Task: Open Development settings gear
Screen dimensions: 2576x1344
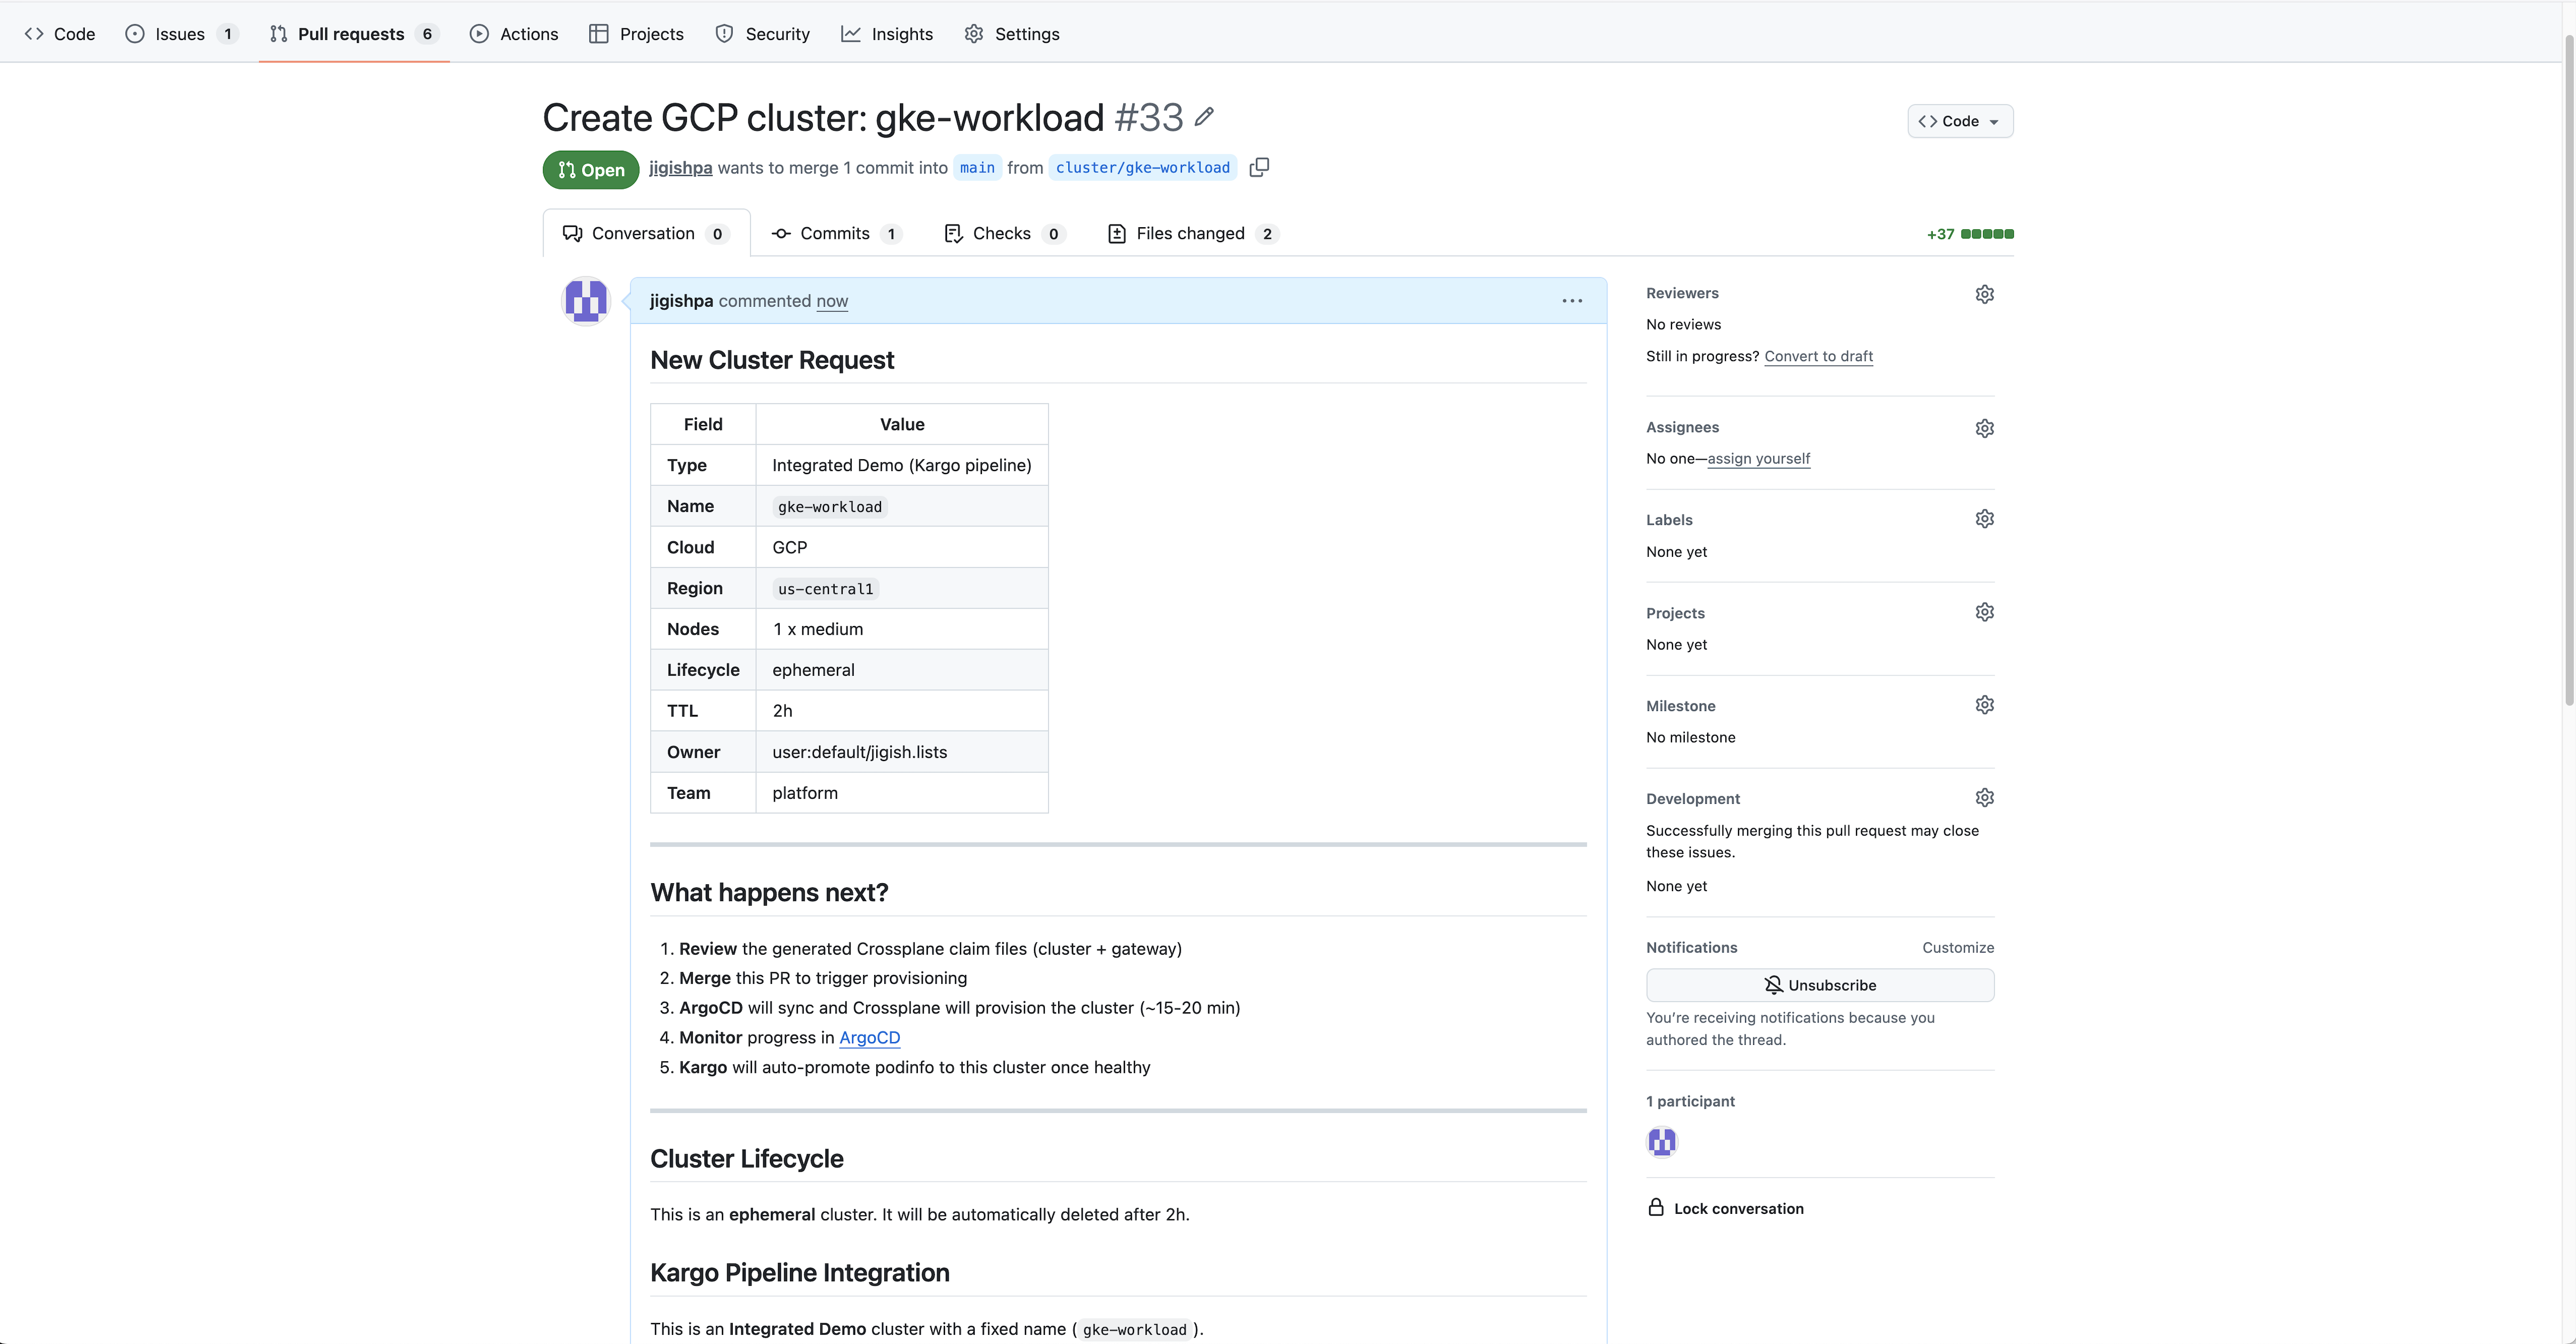Action: pyautogui.click(x=1984, y=797)
